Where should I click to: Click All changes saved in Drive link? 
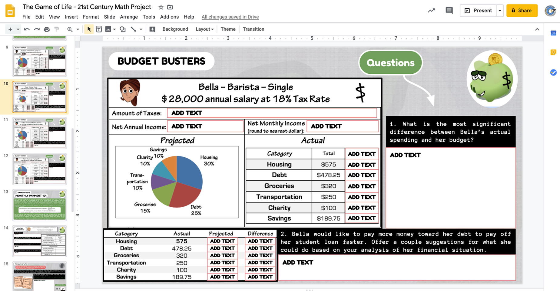(x=230, y=17)
